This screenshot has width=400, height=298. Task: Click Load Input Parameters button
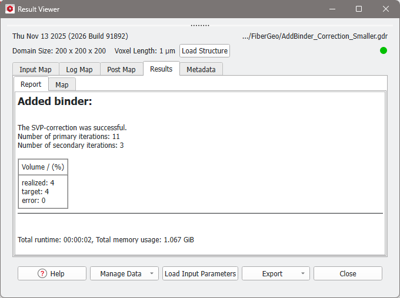coord(200,273)
